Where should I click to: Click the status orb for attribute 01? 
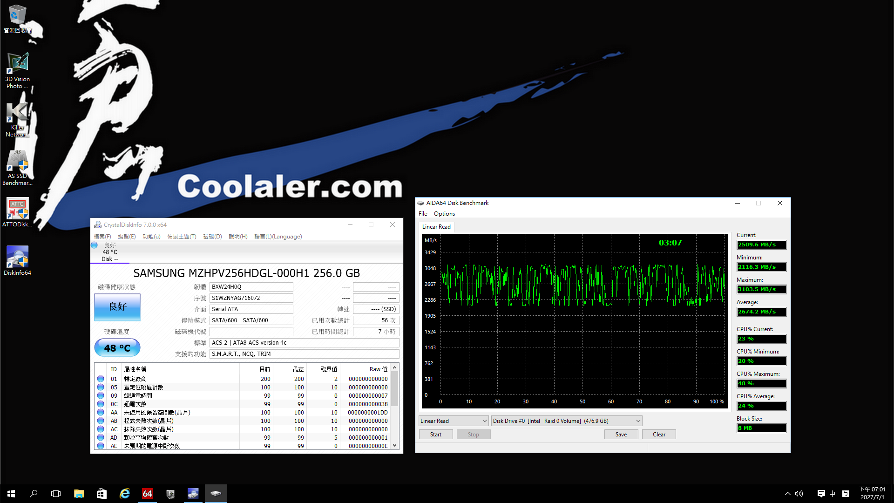click(x=101, y=379)
